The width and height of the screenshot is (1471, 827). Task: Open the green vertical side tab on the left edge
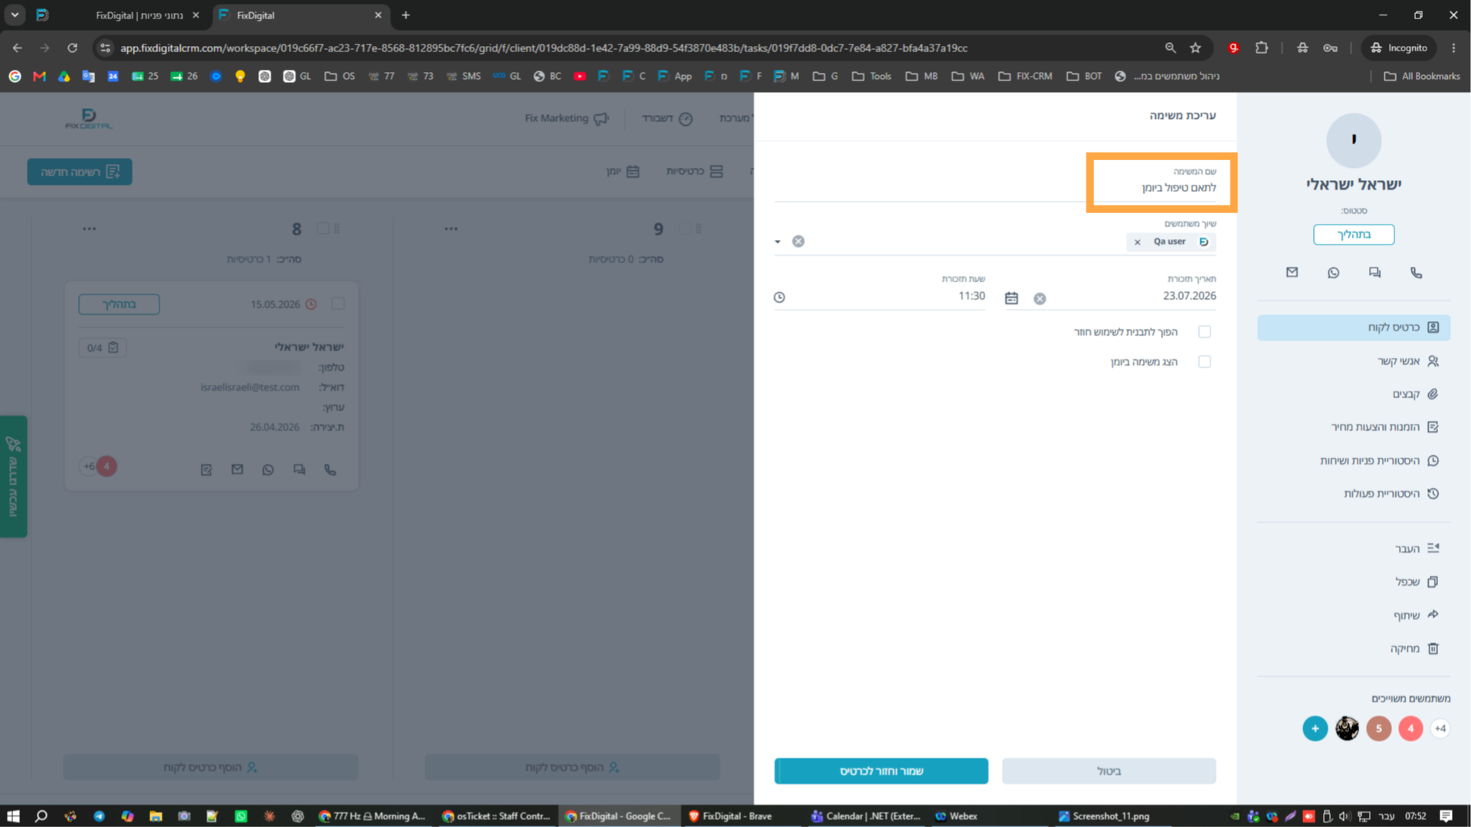tap(13, 476)
